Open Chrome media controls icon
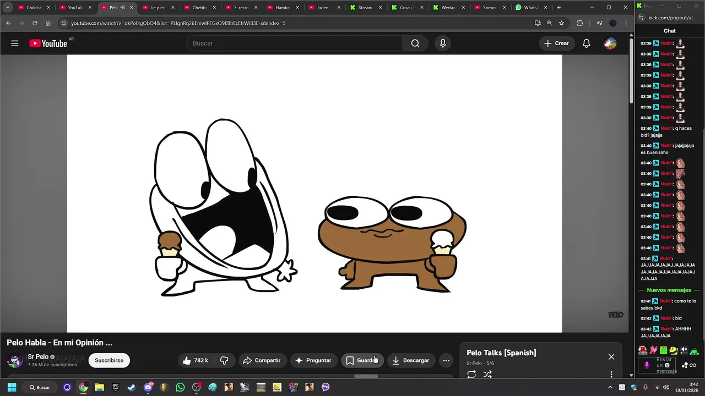The image size is (705, 396). 600,23
